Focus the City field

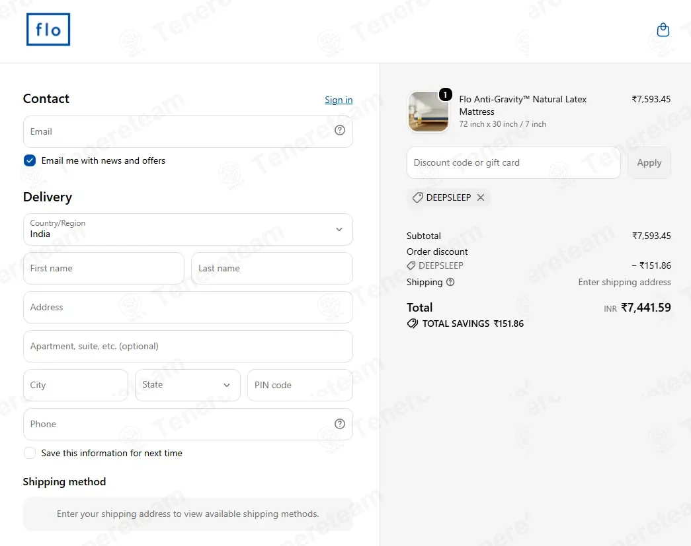coord(75,385)
